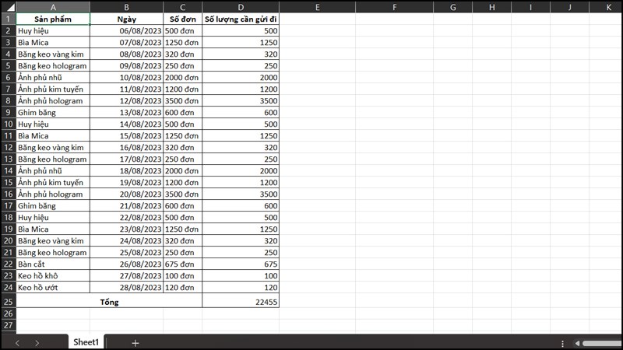Select the '100 đơn' cell
The height and width of the screenshot is (350, 623).
pos(182,276)
